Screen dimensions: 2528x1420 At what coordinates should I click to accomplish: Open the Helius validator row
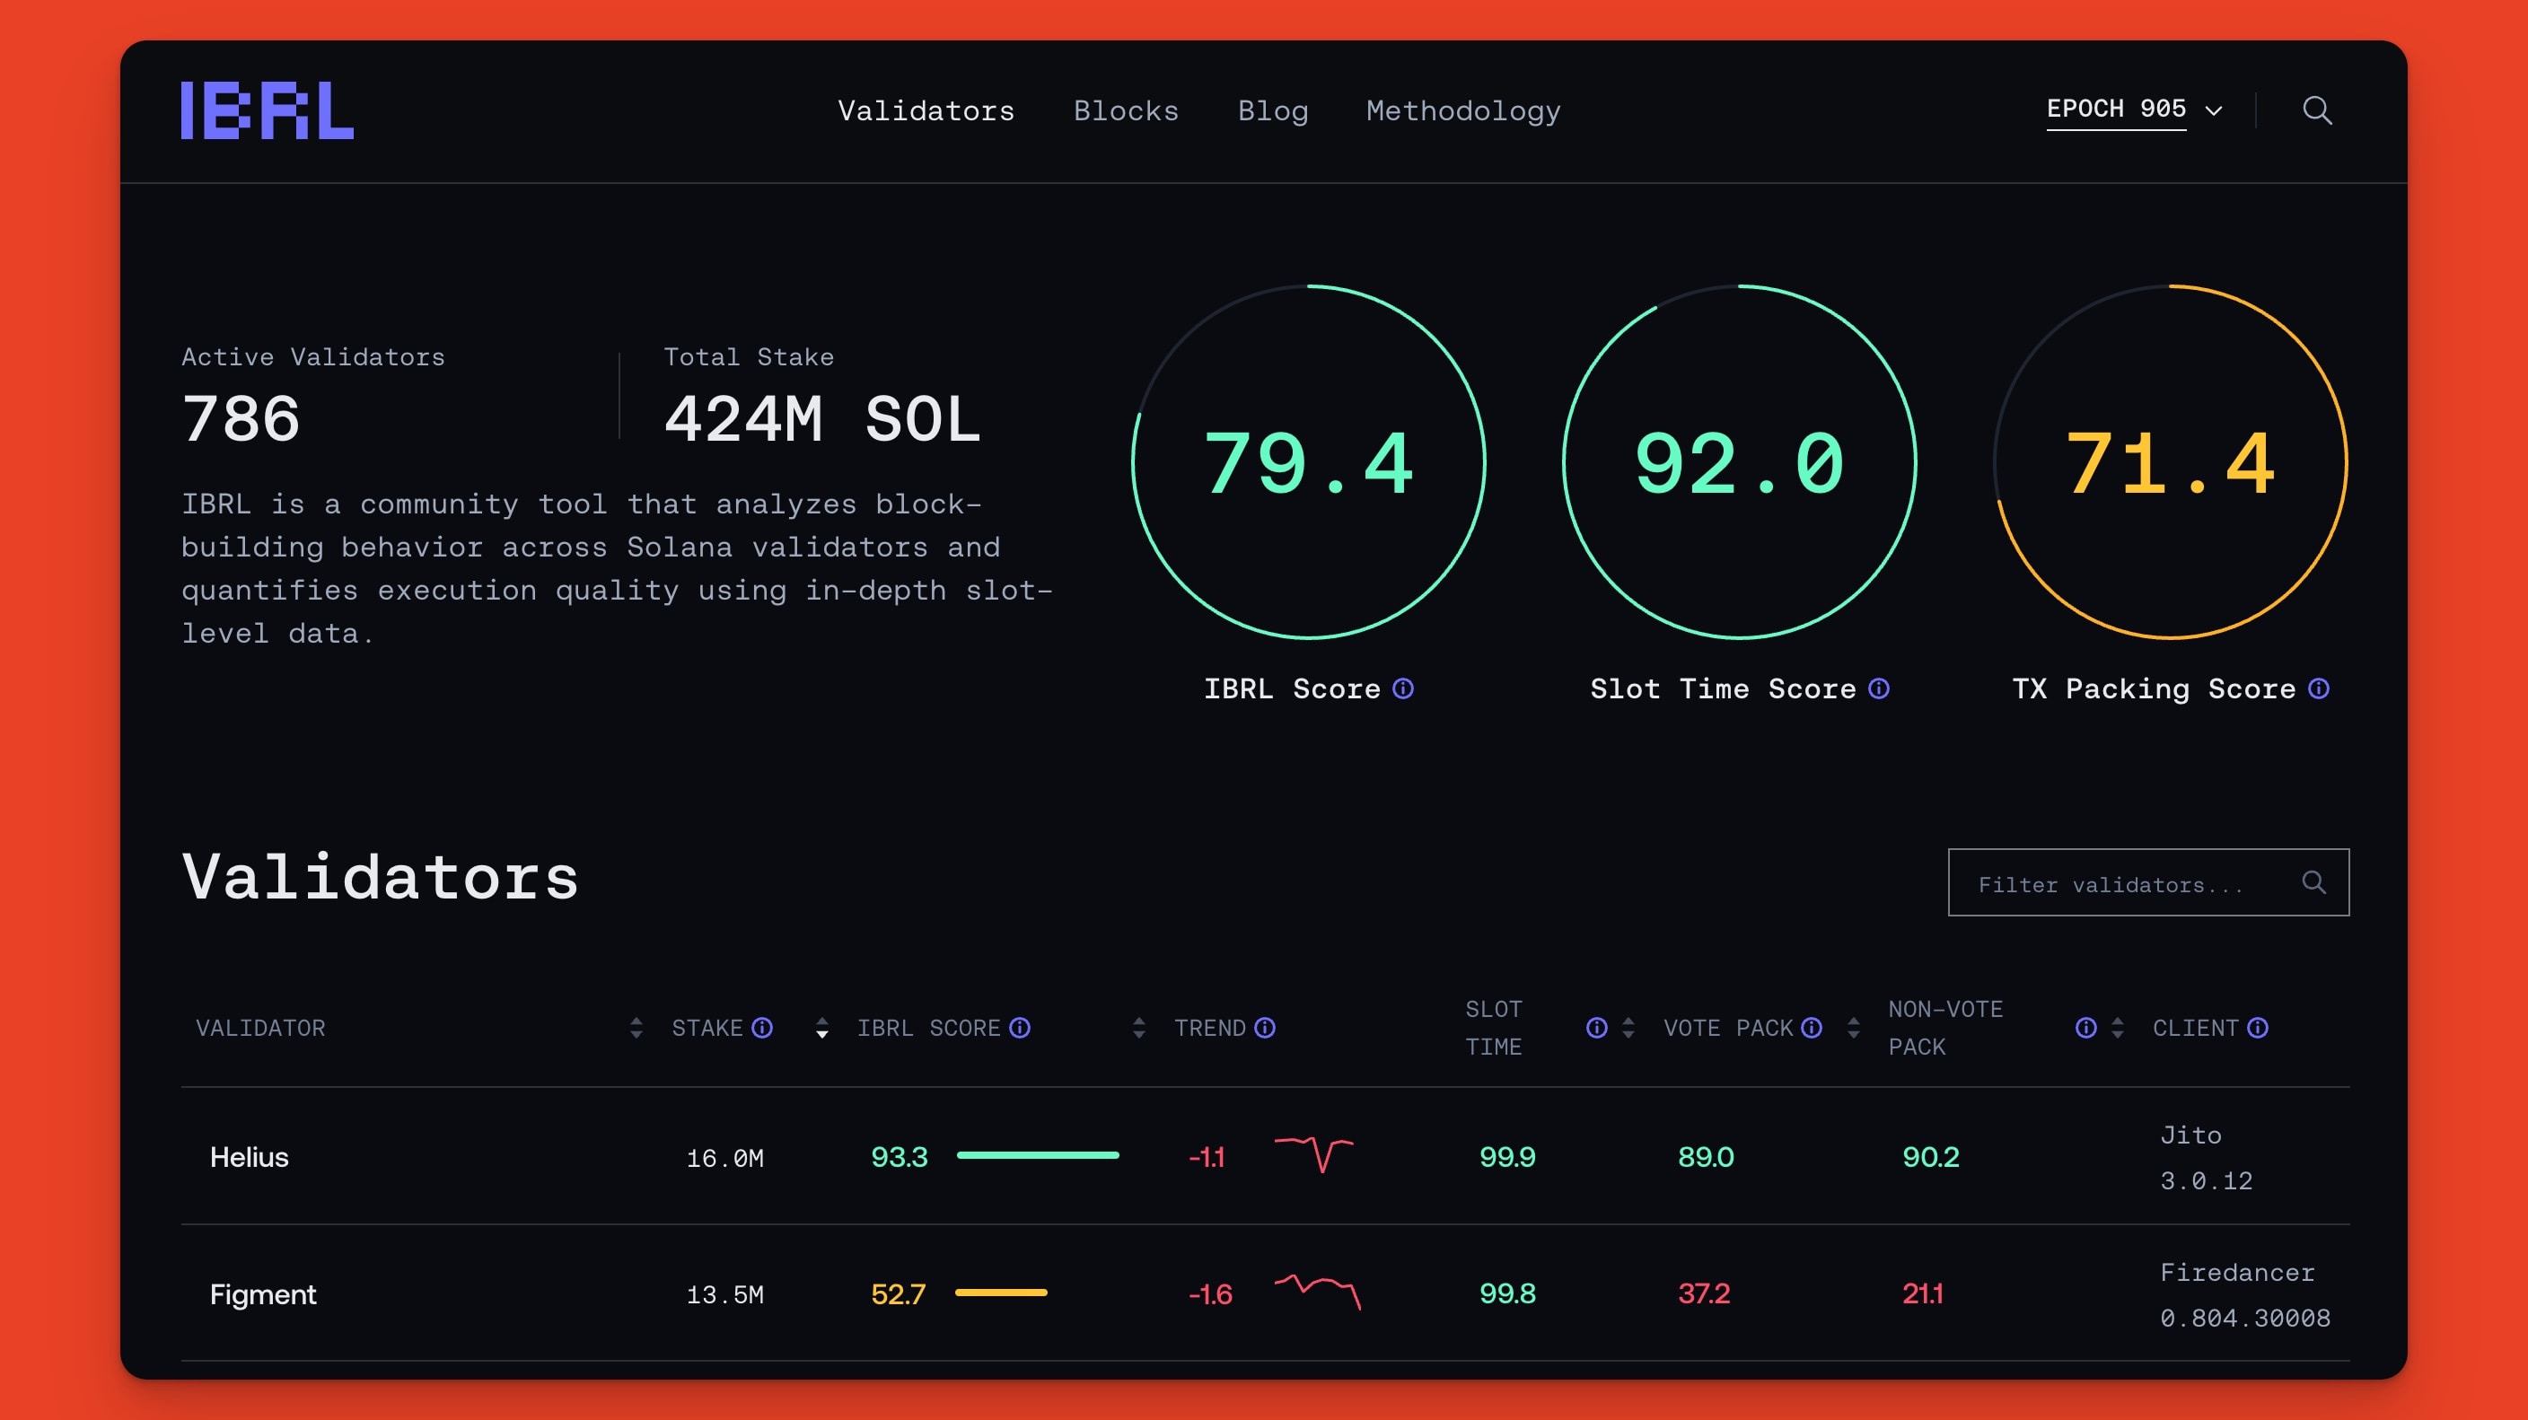[250, 1157]
